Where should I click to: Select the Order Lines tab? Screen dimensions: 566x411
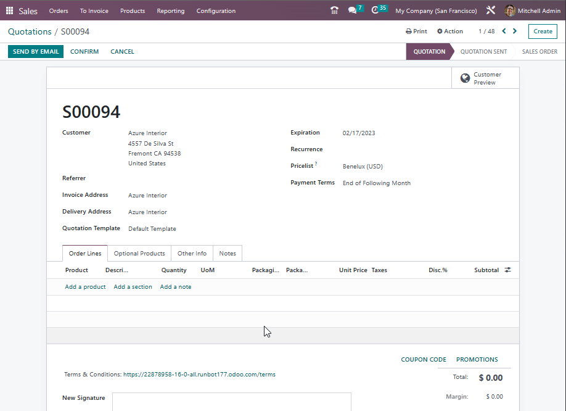pos(85,253)
